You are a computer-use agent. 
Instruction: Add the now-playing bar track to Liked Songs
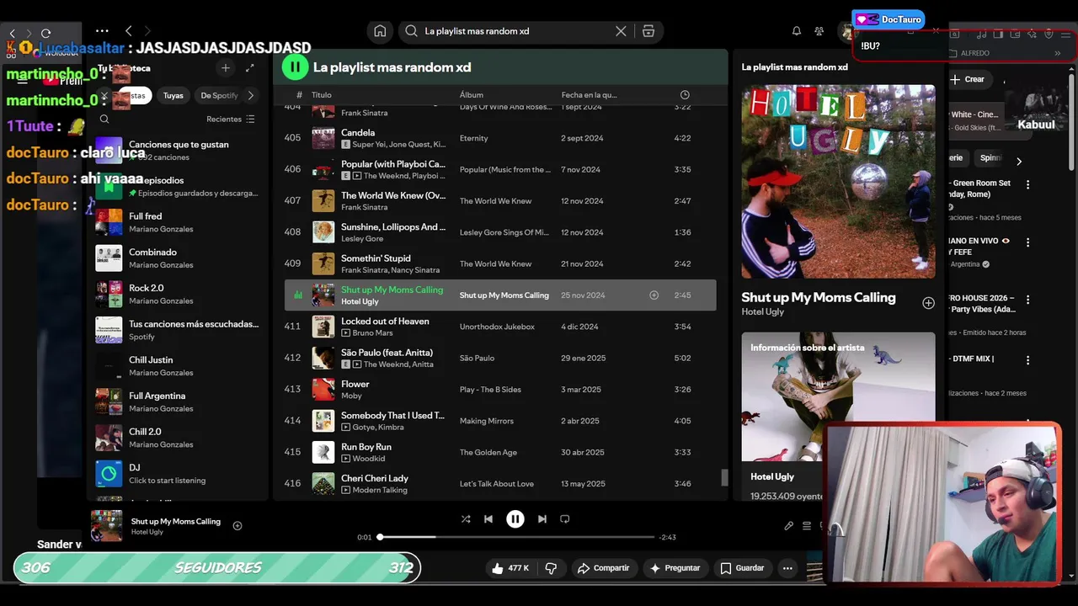[237, 526]
